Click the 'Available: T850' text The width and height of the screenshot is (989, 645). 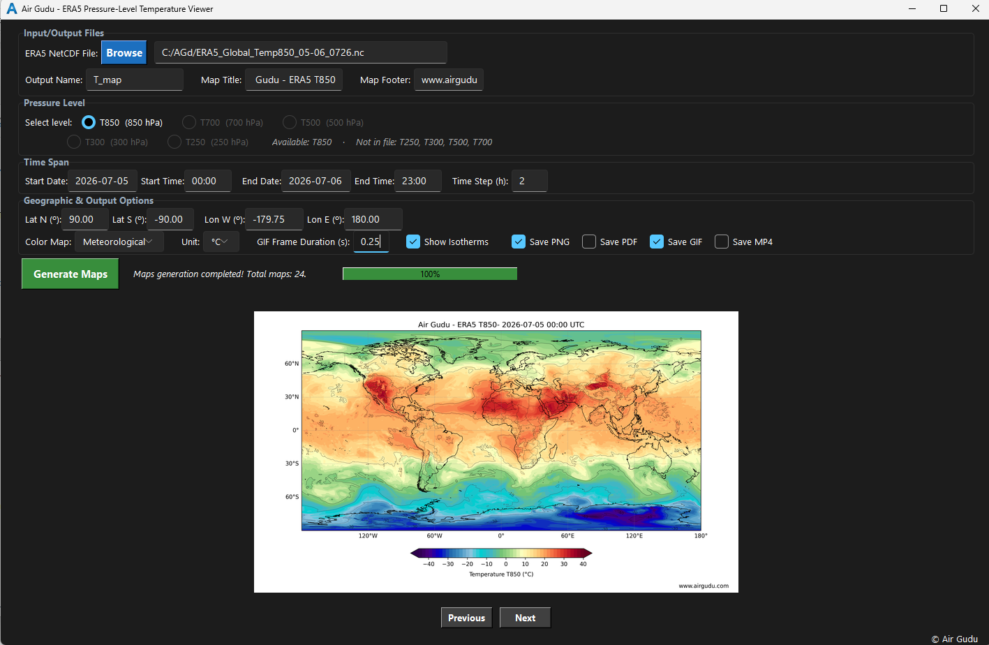point(302,142)
